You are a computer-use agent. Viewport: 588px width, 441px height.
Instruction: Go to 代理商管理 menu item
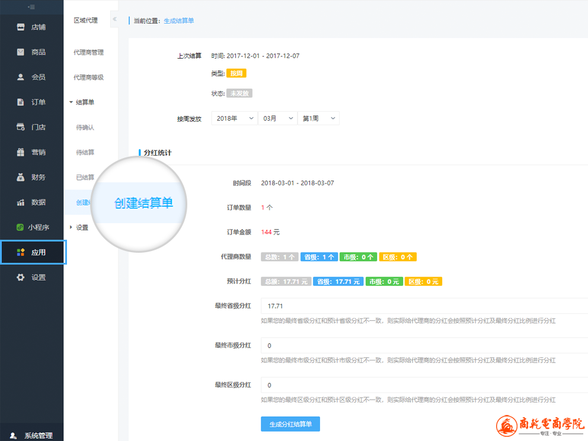point(88,52)
